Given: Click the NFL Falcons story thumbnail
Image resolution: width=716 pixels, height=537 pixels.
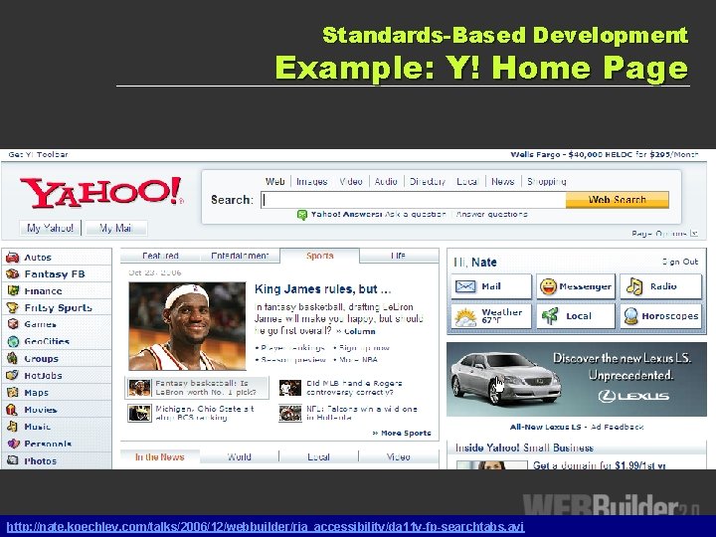Looking at the screenshot, I should [290, 414].
